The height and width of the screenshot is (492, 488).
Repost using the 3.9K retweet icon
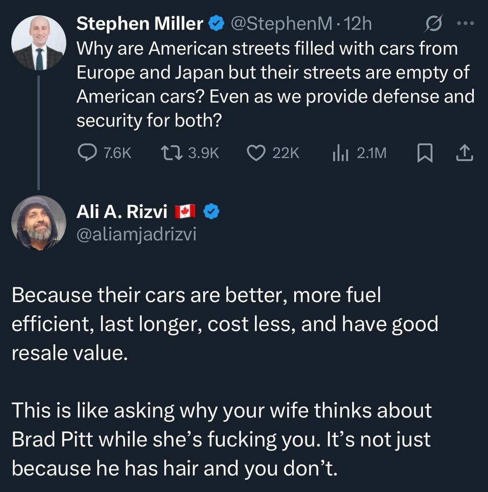(172, 154)
